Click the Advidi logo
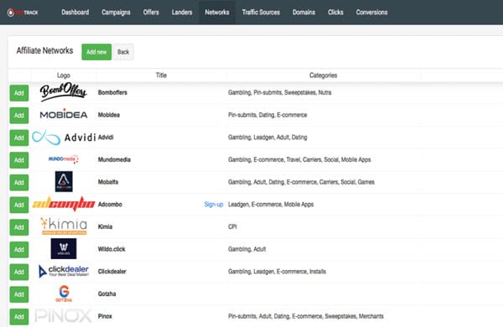503x327 pixels. tap(64, 138)
